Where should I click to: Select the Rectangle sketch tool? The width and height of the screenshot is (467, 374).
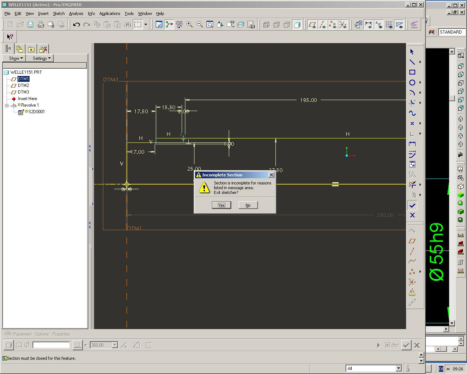click(x=412, y=72)
